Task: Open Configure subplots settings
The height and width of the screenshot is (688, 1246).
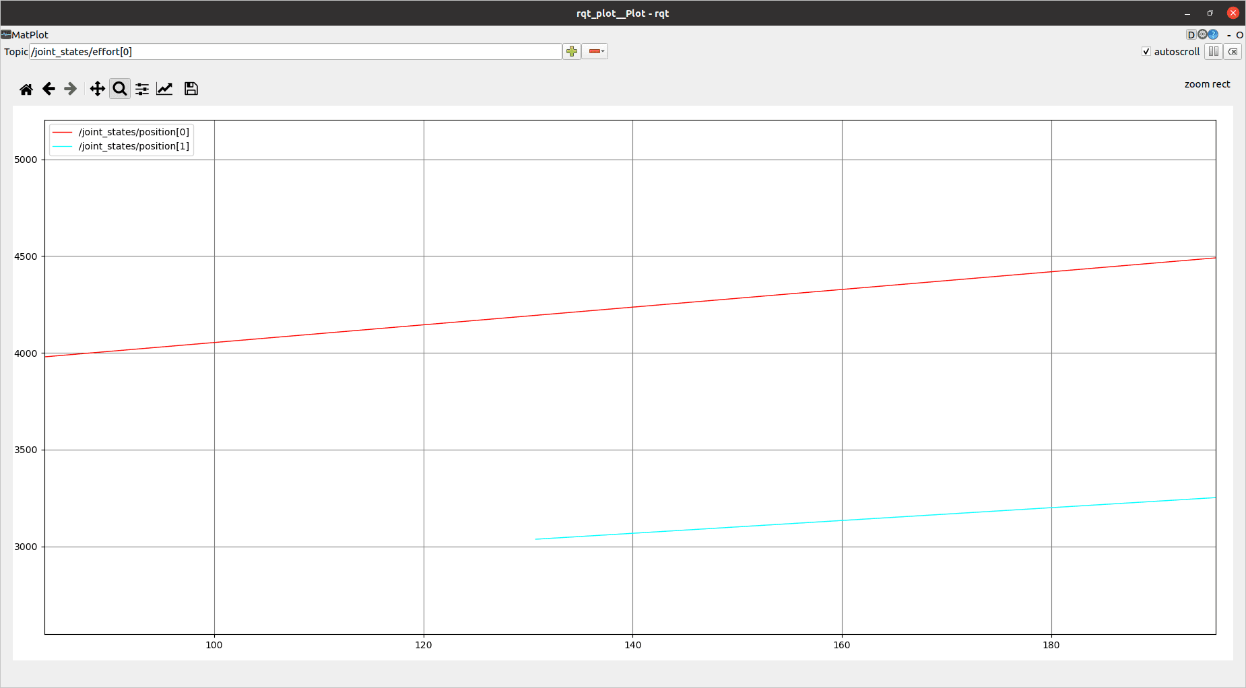Action: (x=142, y=89)
